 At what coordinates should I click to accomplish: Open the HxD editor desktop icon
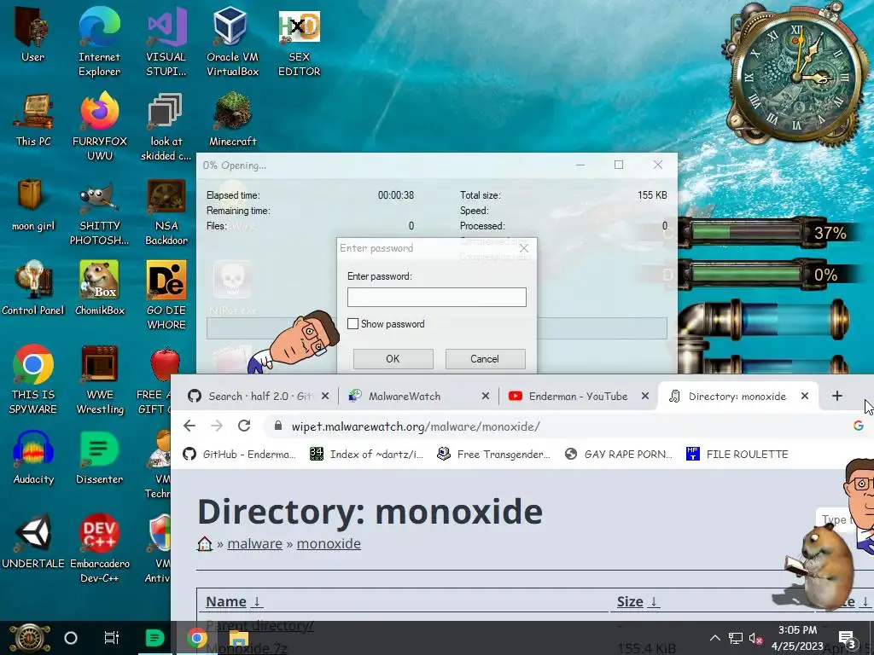click(300, 41)
